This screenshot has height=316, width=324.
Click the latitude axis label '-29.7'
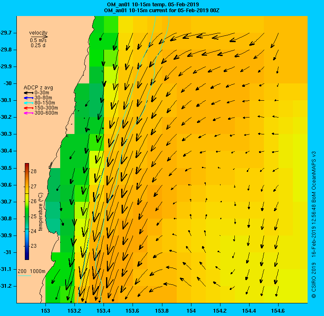[5, 33]
